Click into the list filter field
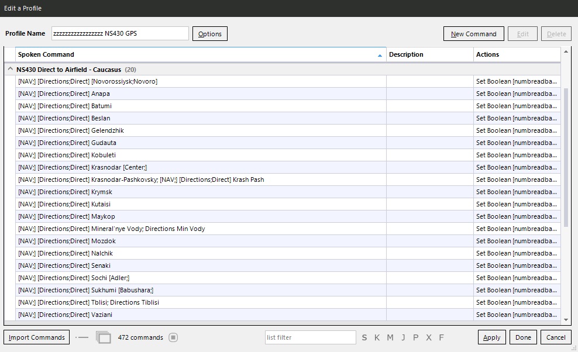The height and width of the screenshot is (352, 578). tap(310, 337)
